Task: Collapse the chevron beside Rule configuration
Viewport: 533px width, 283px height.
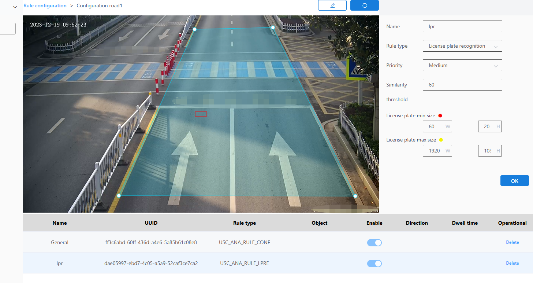Action: (x=15, y=7)
